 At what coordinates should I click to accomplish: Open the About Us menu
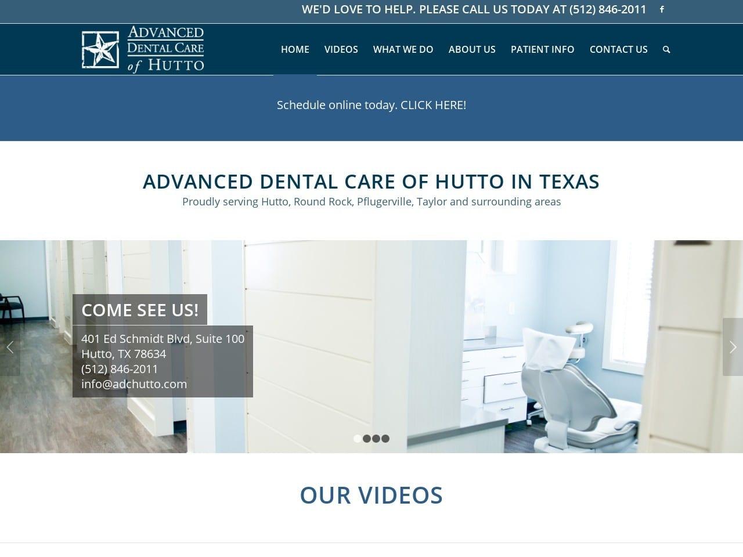pos(472,49)
